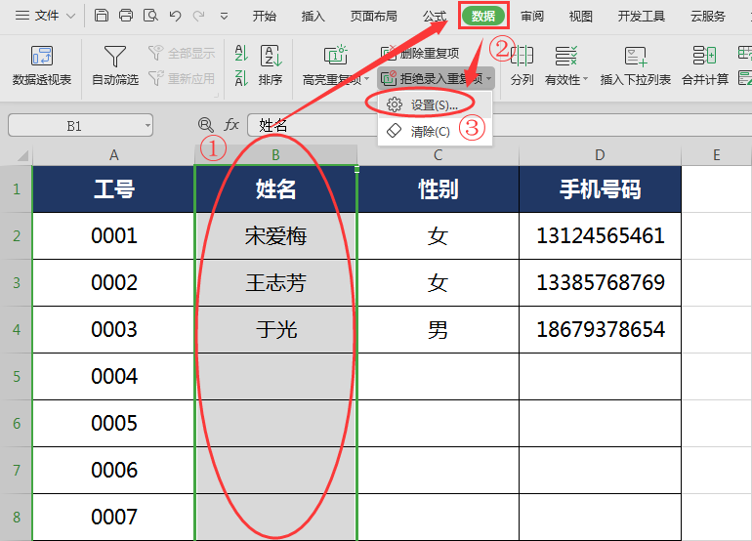Select column C header

438,155
